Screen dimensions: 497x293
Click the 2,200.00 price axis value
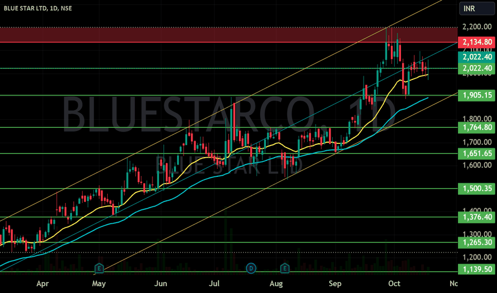point(477,27)
